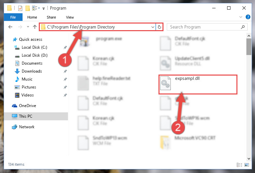Open the help question mark icon
Viewport: 255px width, 173px height.
[x=248, y=17]
